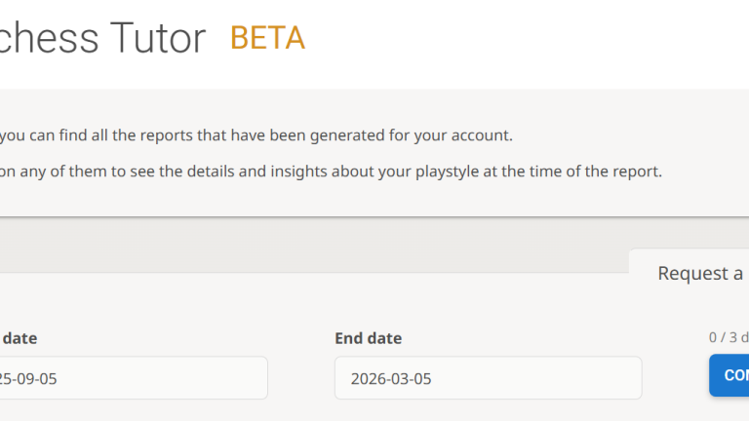This screenshot has height=421, width=749.
Task: Click the '03' month in End date
Action: click(400, 378)
